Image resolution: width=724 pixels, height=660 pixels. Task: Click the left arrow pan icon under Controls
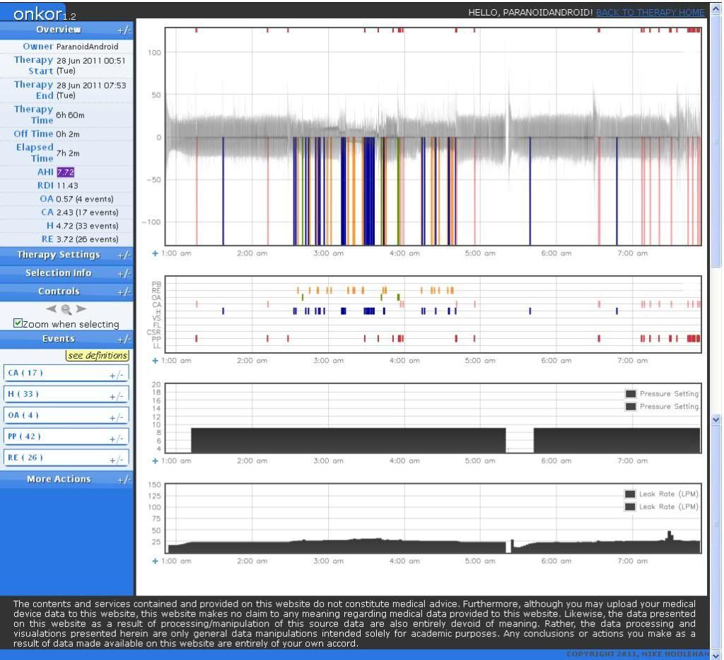[x=51, y=308]
